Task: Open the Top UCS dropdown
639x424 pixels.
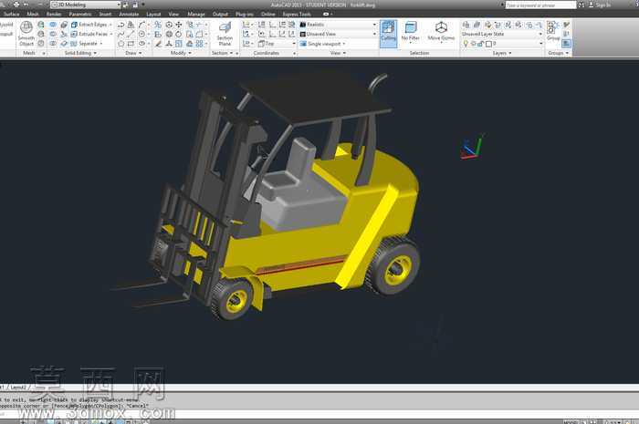Action: pos(277,44)
